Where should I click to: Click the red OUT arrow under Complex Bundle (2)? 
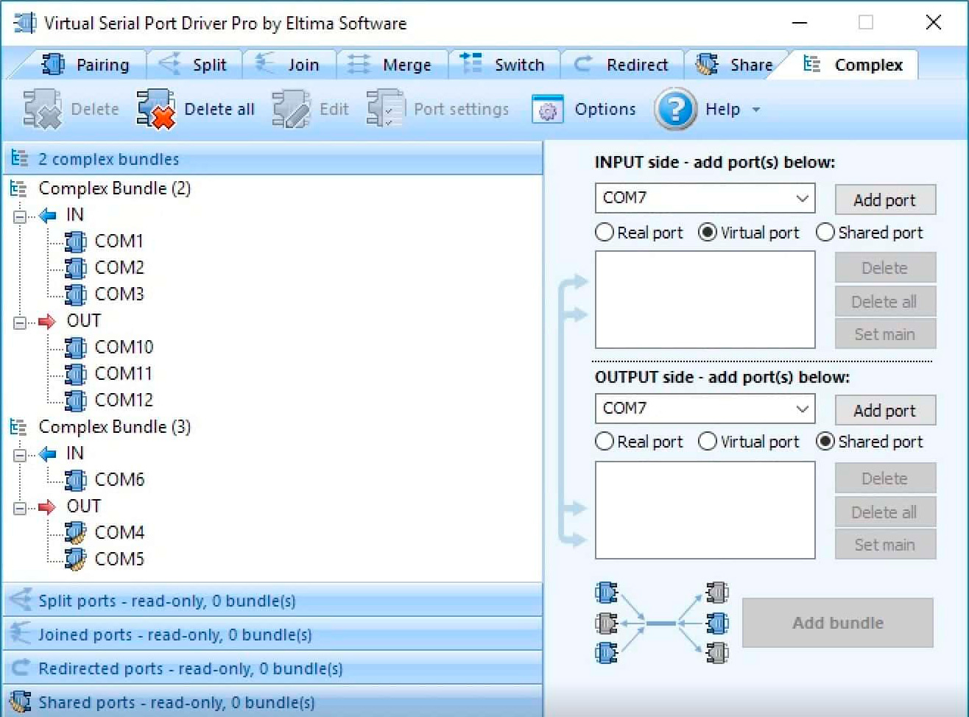tap(47, 321)
